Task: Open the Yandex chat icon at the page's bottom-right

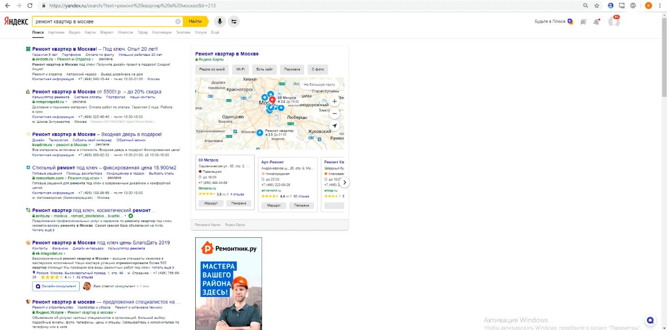Action: (x=650, y=320)
